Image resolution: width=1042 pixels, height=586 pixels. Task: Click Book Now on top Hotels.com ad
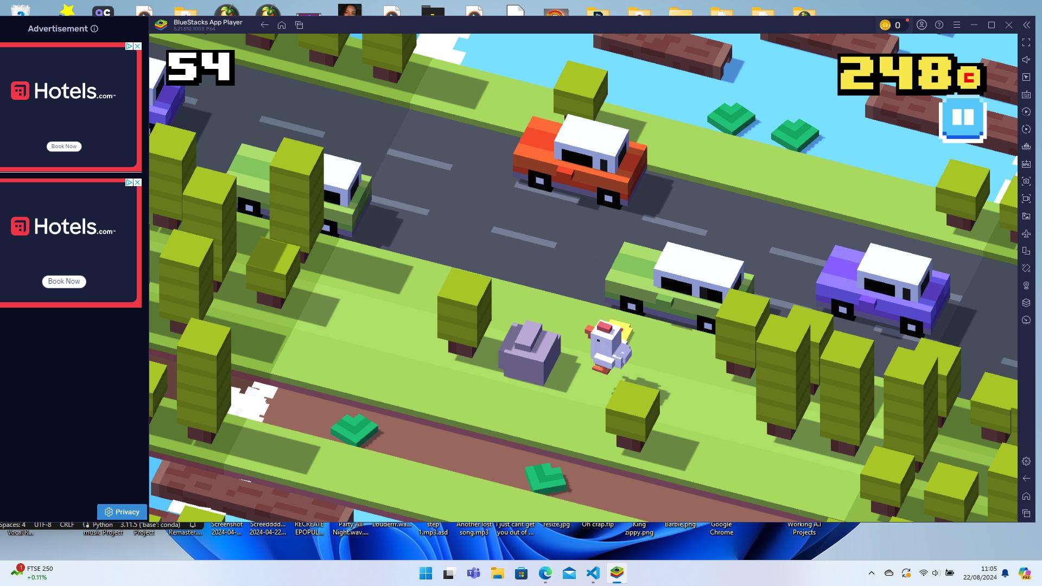pyautogui.click(x=64, y=146)
